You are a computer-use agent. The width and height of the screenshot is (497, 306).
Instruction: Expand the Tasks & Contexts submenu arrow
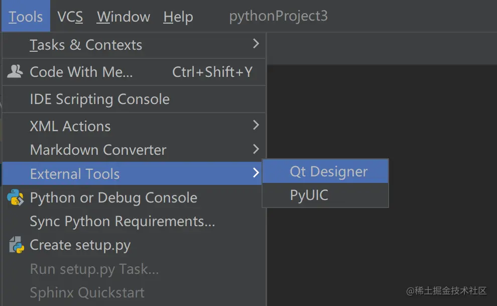[x=256, y=44]
